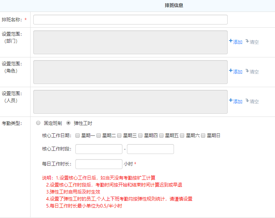This screenshot has height=218, width=275.
Task: Toggle the 星期四 checkbox
Action: click(140, 136)
